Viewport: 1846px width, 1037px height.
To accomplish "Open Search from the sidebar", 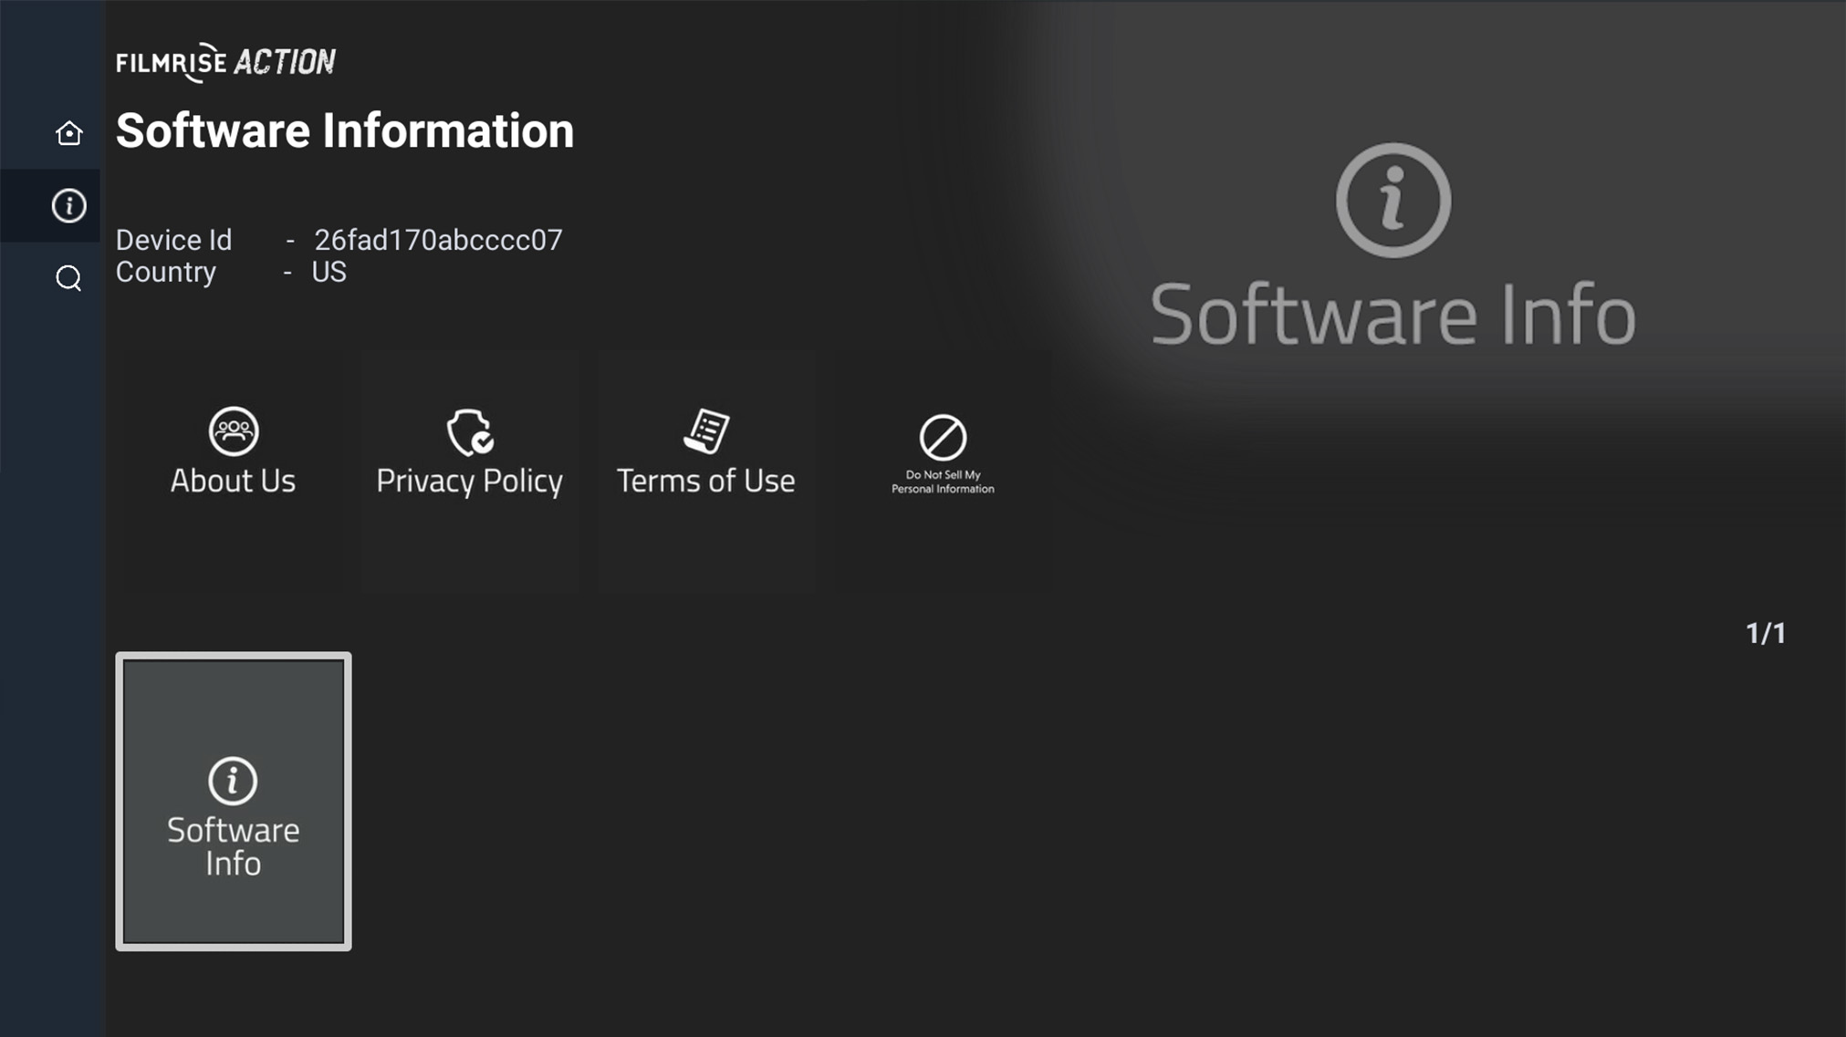I will 68,277.
